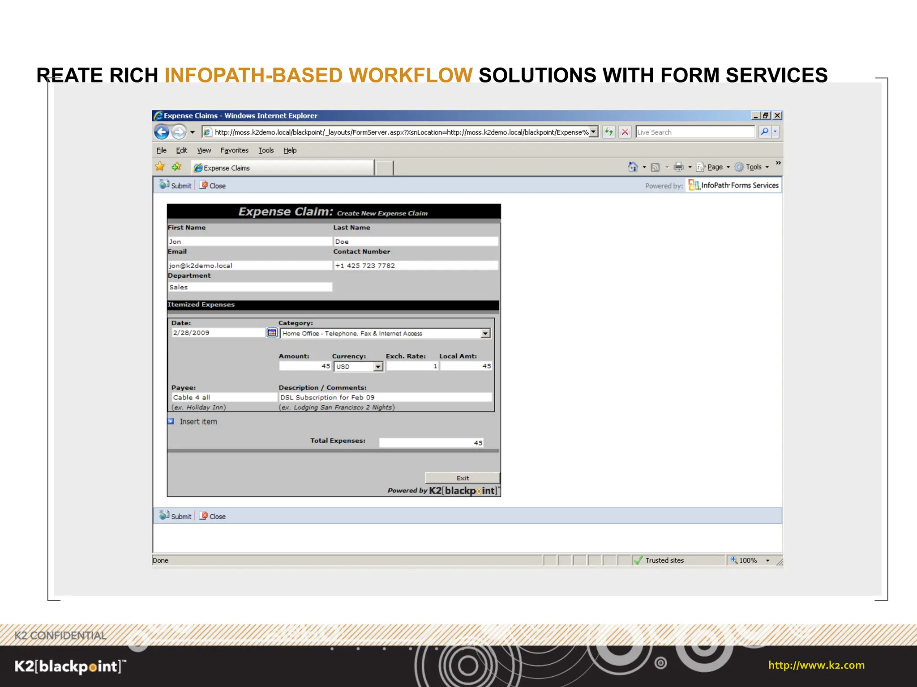Click the Exch. Rate field
Screen dimensions: 917x687
[x=412, y=366]
